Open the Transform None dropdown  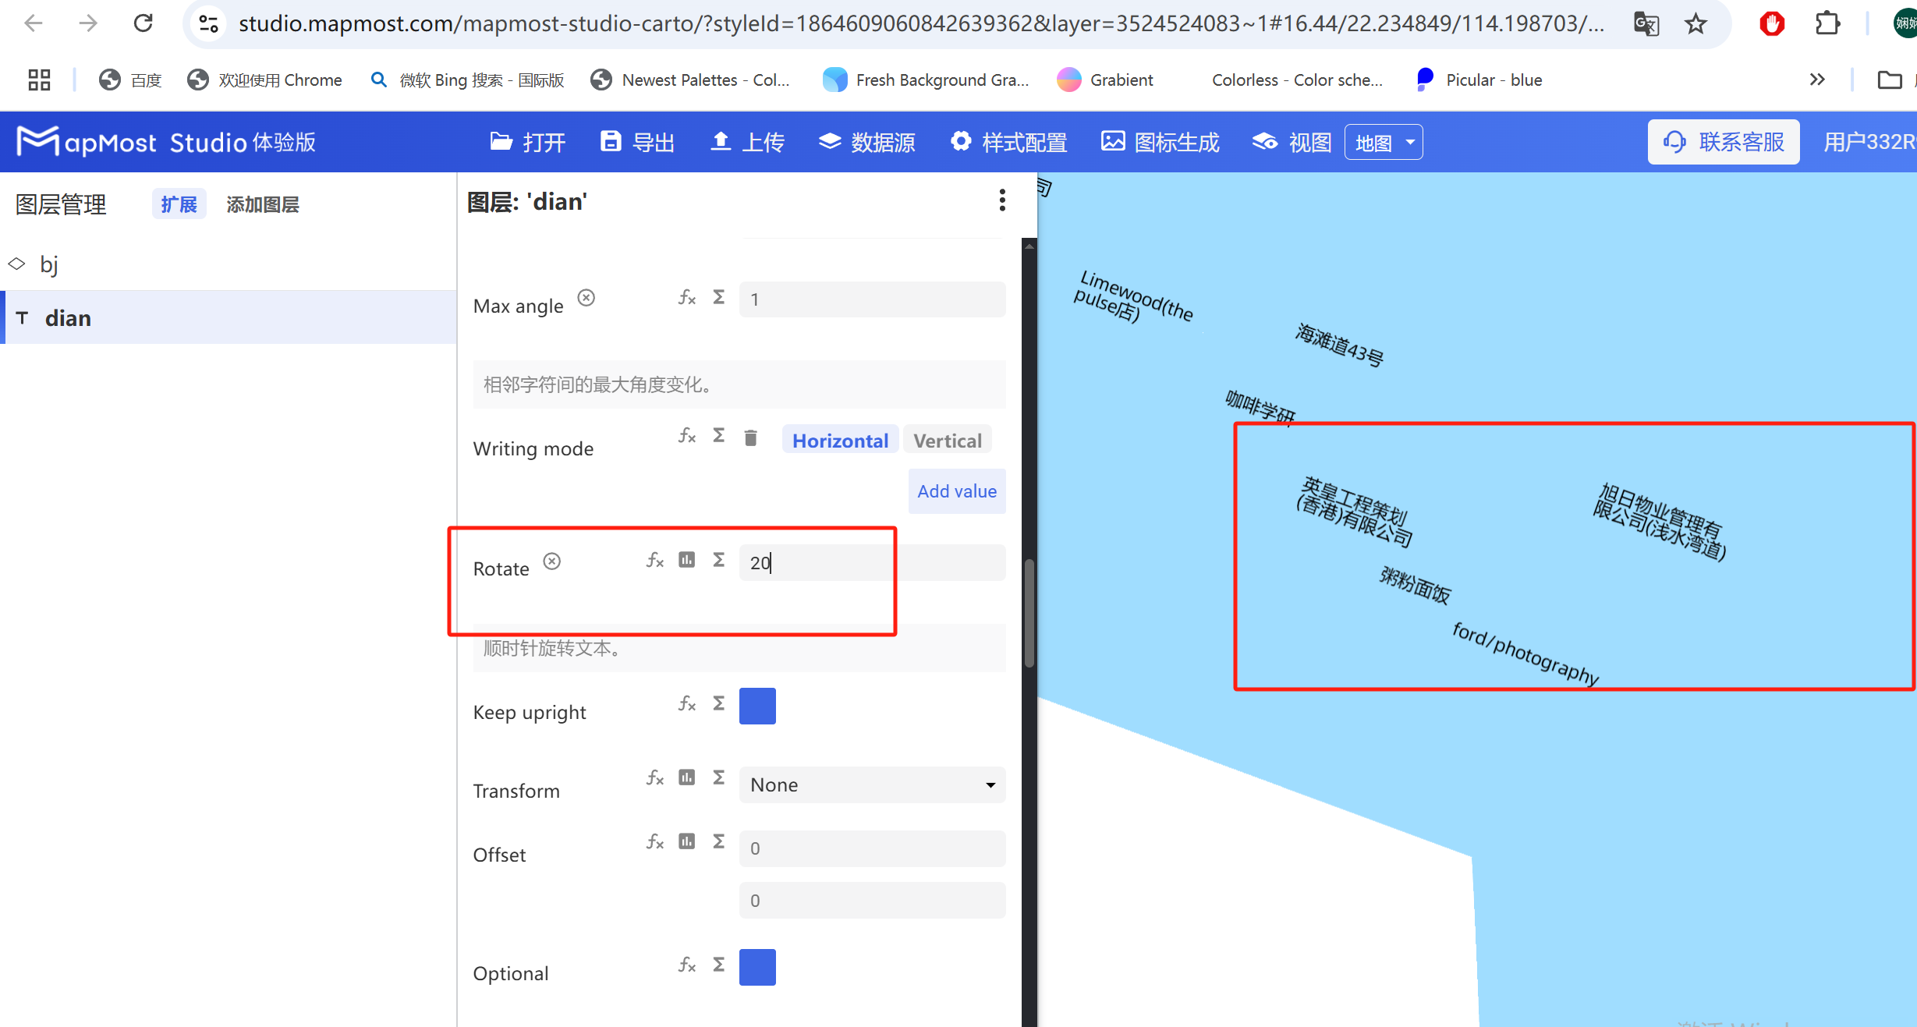pos(871,784)
